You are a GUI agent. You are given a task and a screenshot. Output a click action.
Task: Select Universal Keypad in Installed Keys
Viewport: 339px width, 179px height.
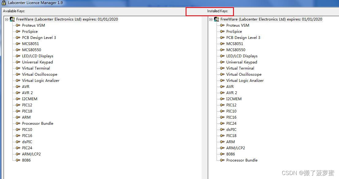(242, 62)
